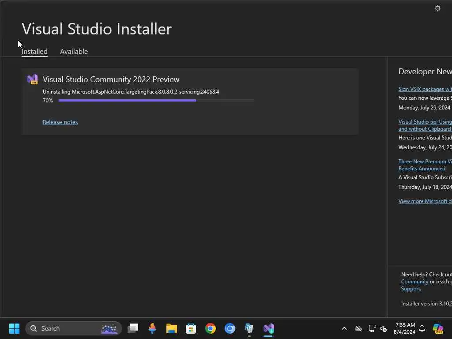
Task: Open the clock showing 7:35 AM
Action: [405, 328]
